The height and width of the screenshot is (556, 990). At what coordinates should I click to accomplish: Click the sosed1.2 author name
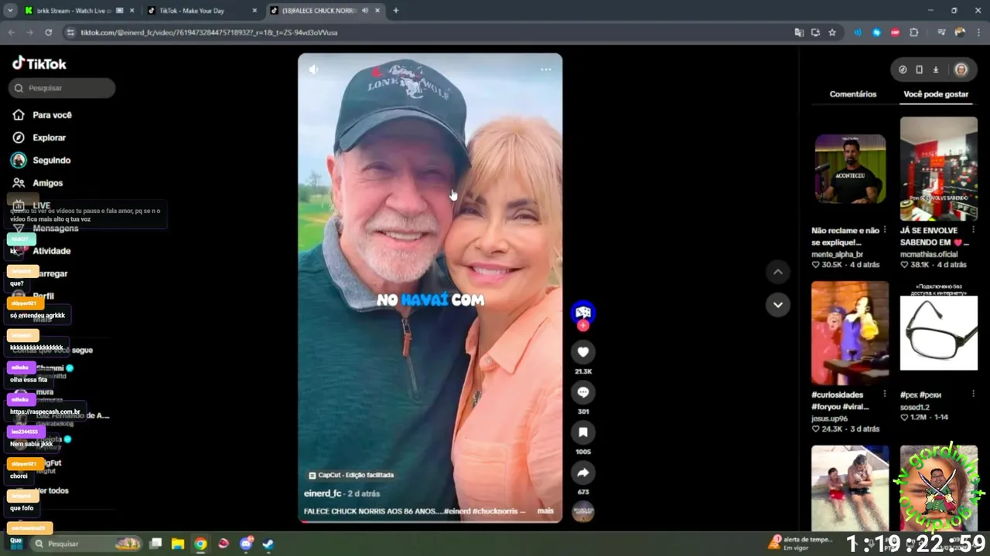coord(915,407)
